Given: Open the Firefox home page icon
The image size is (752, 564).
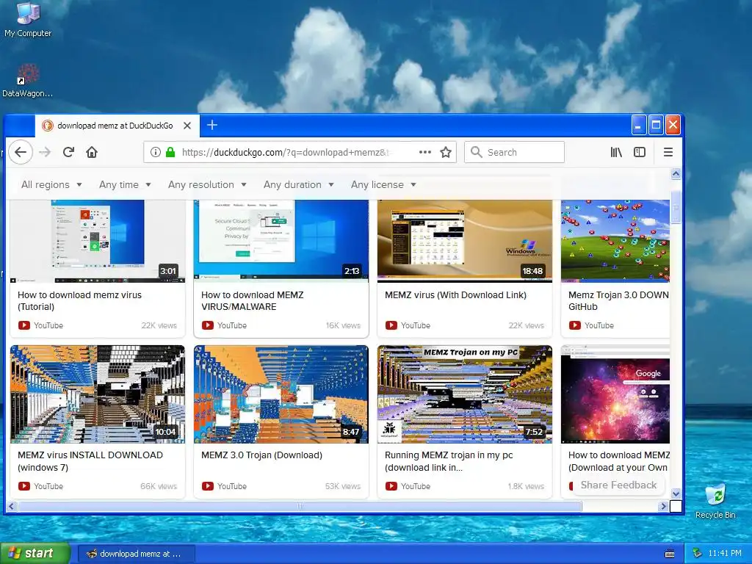Looking at the screenshot, I should pos(92,153).
